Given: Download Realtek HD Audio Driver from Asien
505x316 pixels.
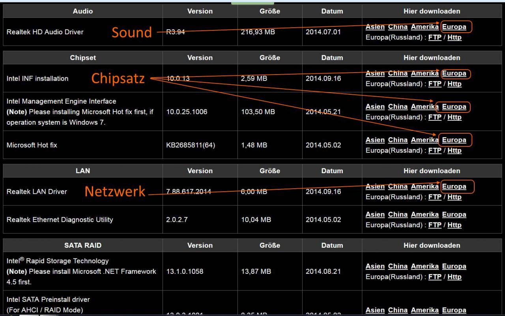Looking at the screenshot, I should click(x=375, y=27).
